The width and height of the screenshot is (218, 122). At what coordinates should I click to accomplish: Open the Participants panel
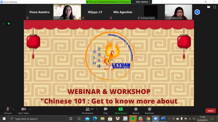click(x=88, y=111)
